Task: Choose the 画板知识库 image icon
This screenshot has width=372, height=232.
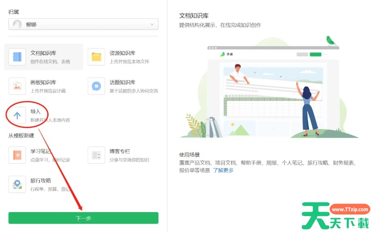Action: pyautogui.click(x=17, y=86)
